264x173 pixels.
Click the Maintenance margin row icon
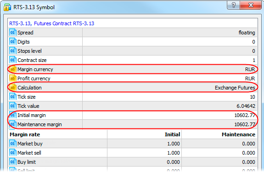click(x=13, y=124)
